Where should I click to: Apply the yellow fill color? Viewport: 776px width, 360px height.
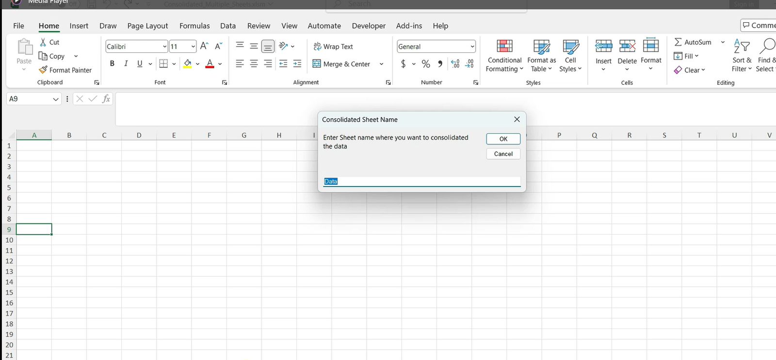188,64
